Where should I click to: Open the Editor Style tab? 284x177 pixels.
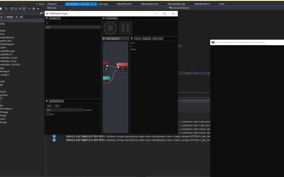(x=158, y=39)
